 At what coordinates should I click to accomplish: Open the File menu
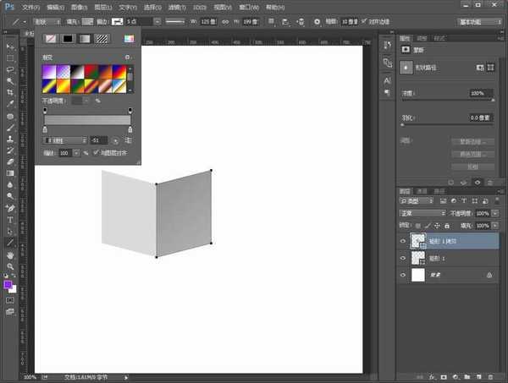click(30, 6)
